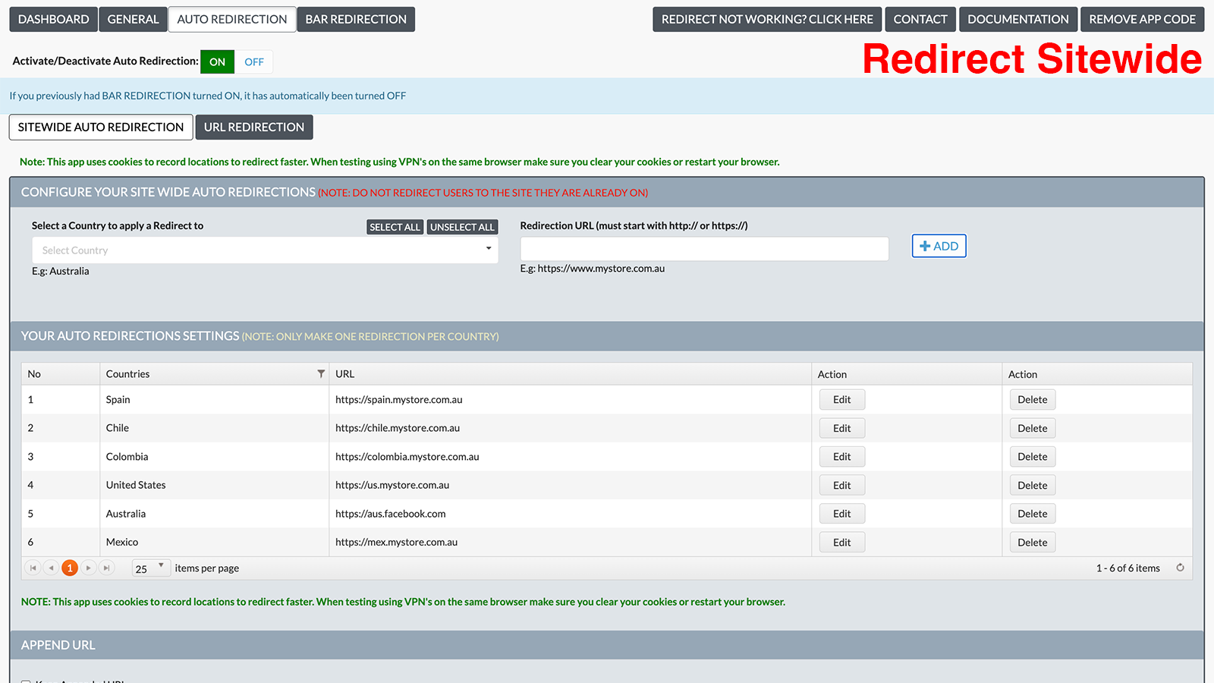Image resolution: width=1214 pixels, height=683 pixels.
Task: Click the previous page arrow
Action: [x=51, y=567]
